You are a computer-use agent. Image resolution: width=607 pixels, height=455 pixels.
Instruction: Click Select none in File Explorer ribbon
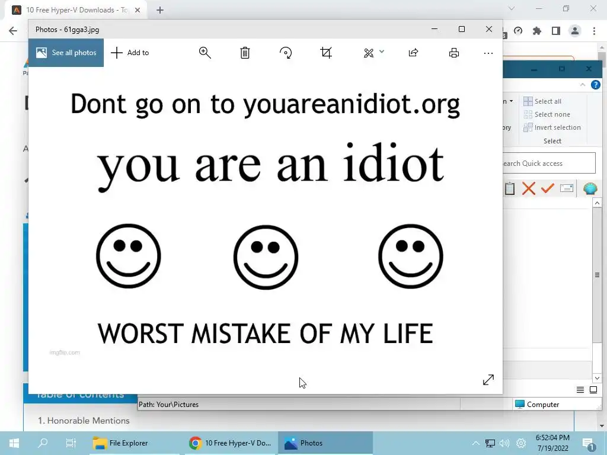547,114
